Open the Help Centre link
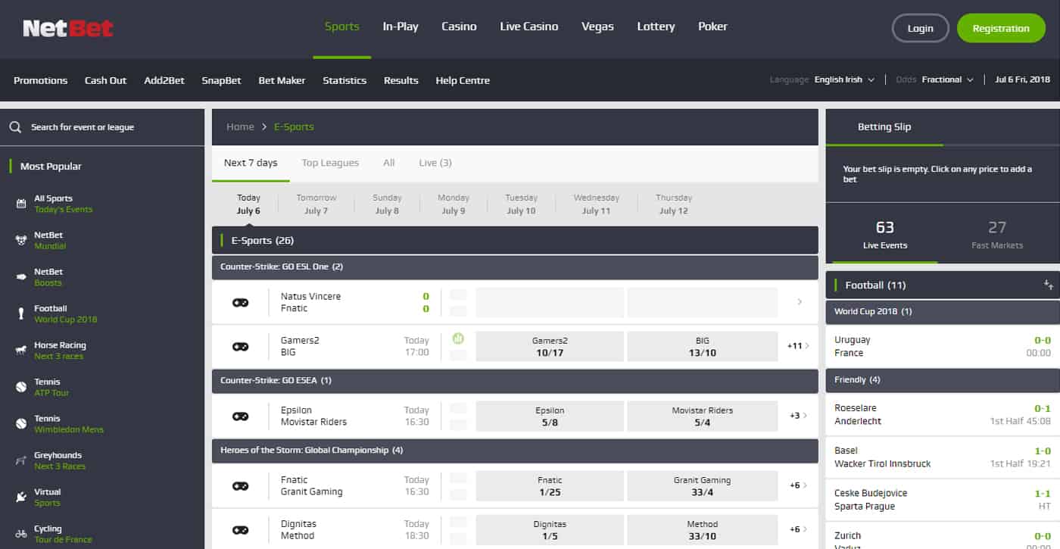 463,80
